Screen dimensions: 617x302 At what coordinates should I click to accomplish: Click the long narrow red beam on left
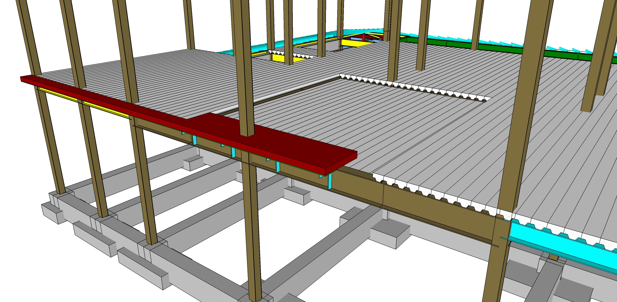100,98
